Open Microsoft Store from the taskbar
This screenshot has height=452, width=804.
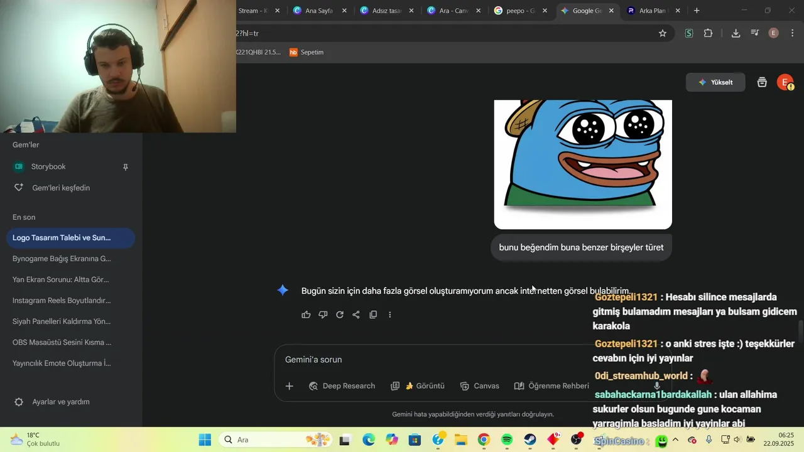pos(415,439)
